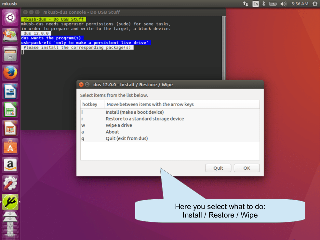Open the Amazon launcher icon
Screen dimensions: 320x240
click(x=10, y=165)
